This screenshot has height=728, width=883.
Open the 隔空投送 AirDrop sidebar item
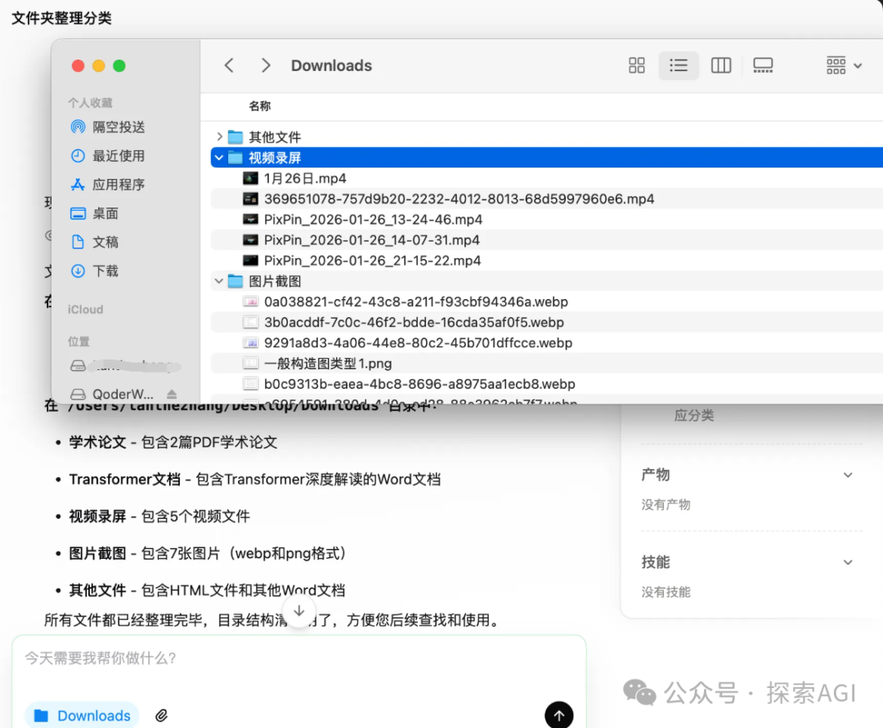pyautogui.click(x=106, y=127)
